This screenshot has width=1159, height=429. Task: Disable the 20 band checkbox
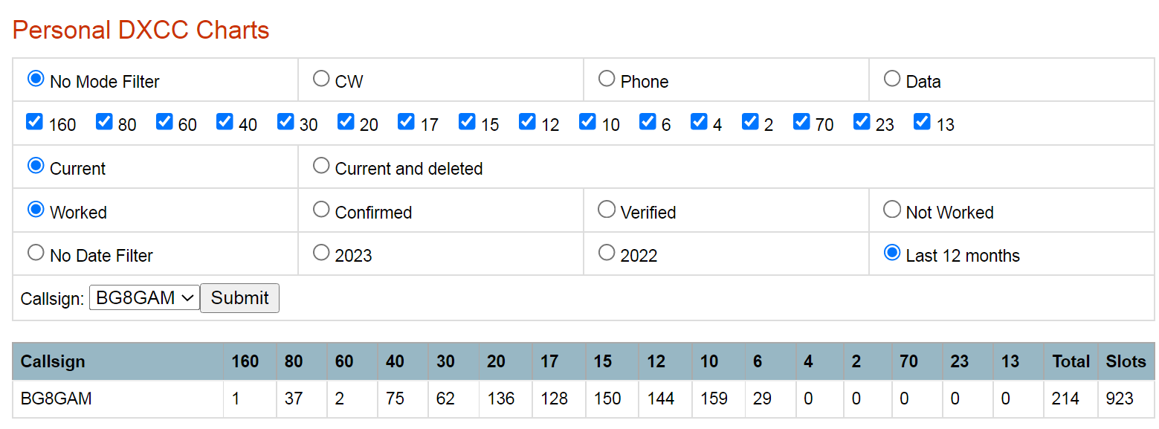tap(346, 122)
